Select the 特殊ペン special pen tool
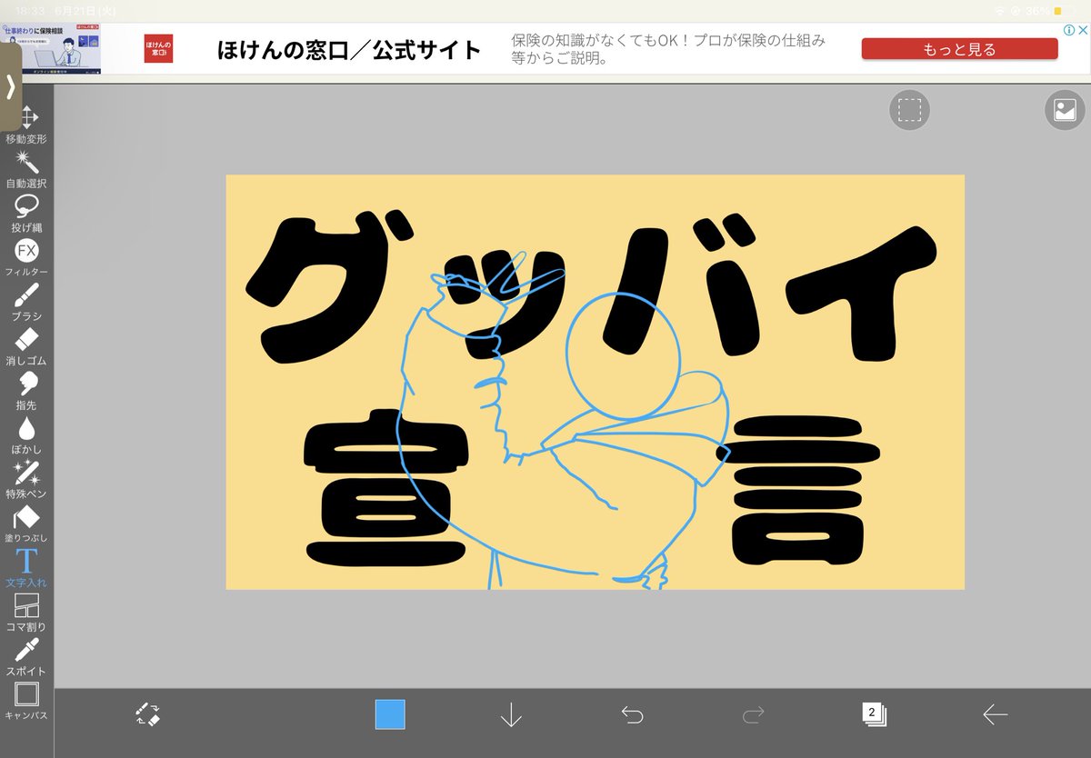 [26, 480]
